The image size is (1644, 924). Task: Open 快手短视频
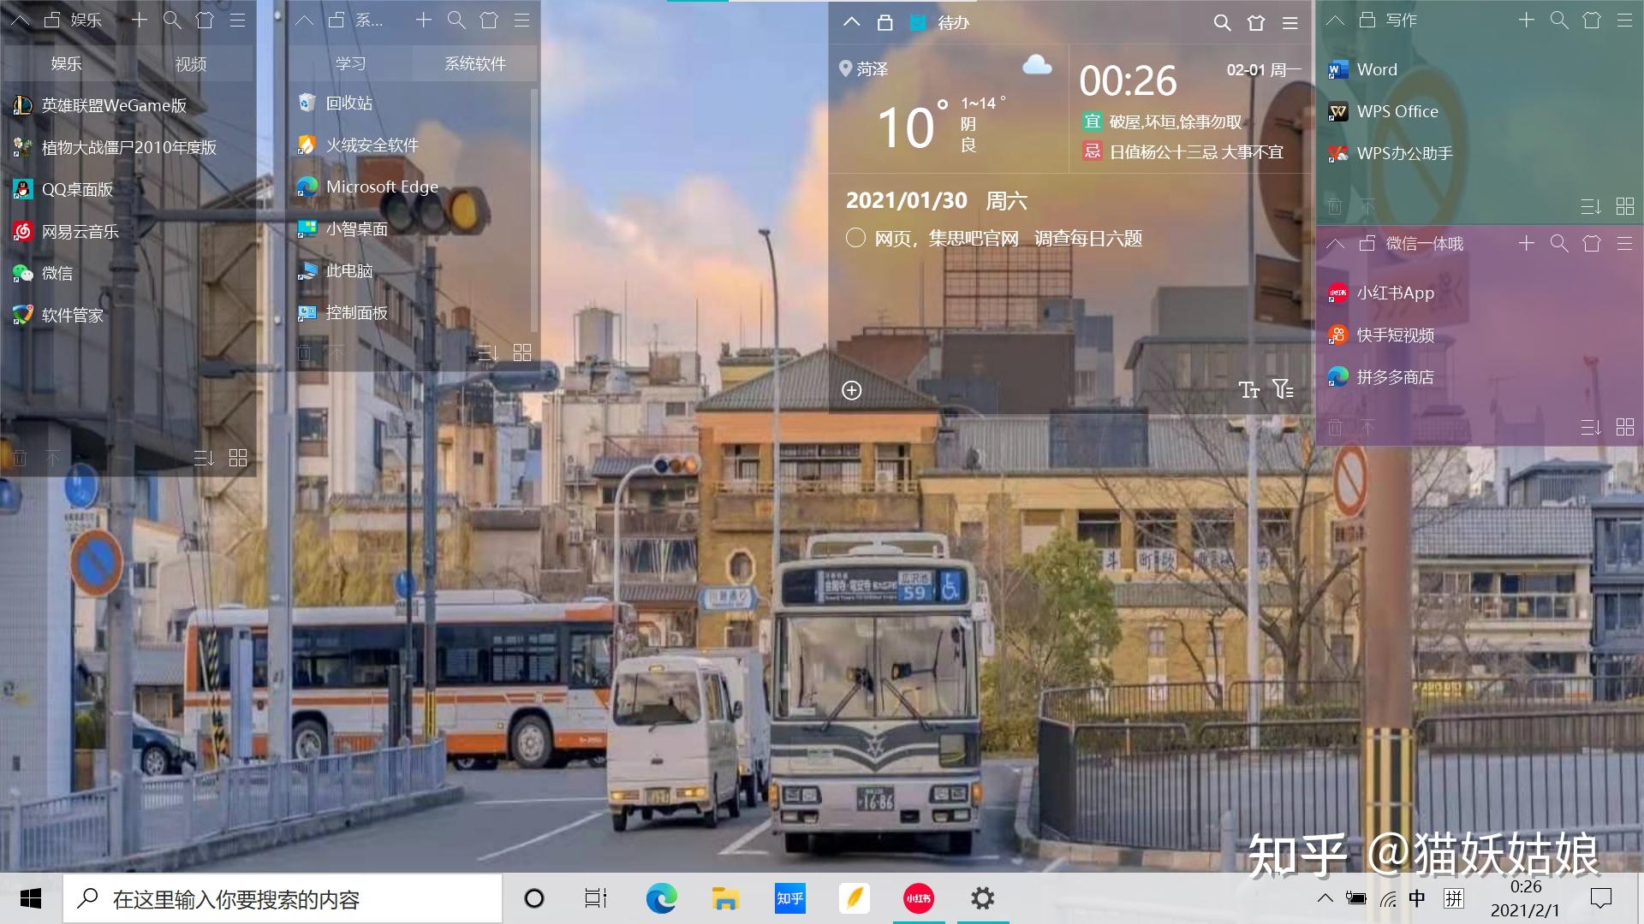pyautogui.click(x=1396, y=335)
